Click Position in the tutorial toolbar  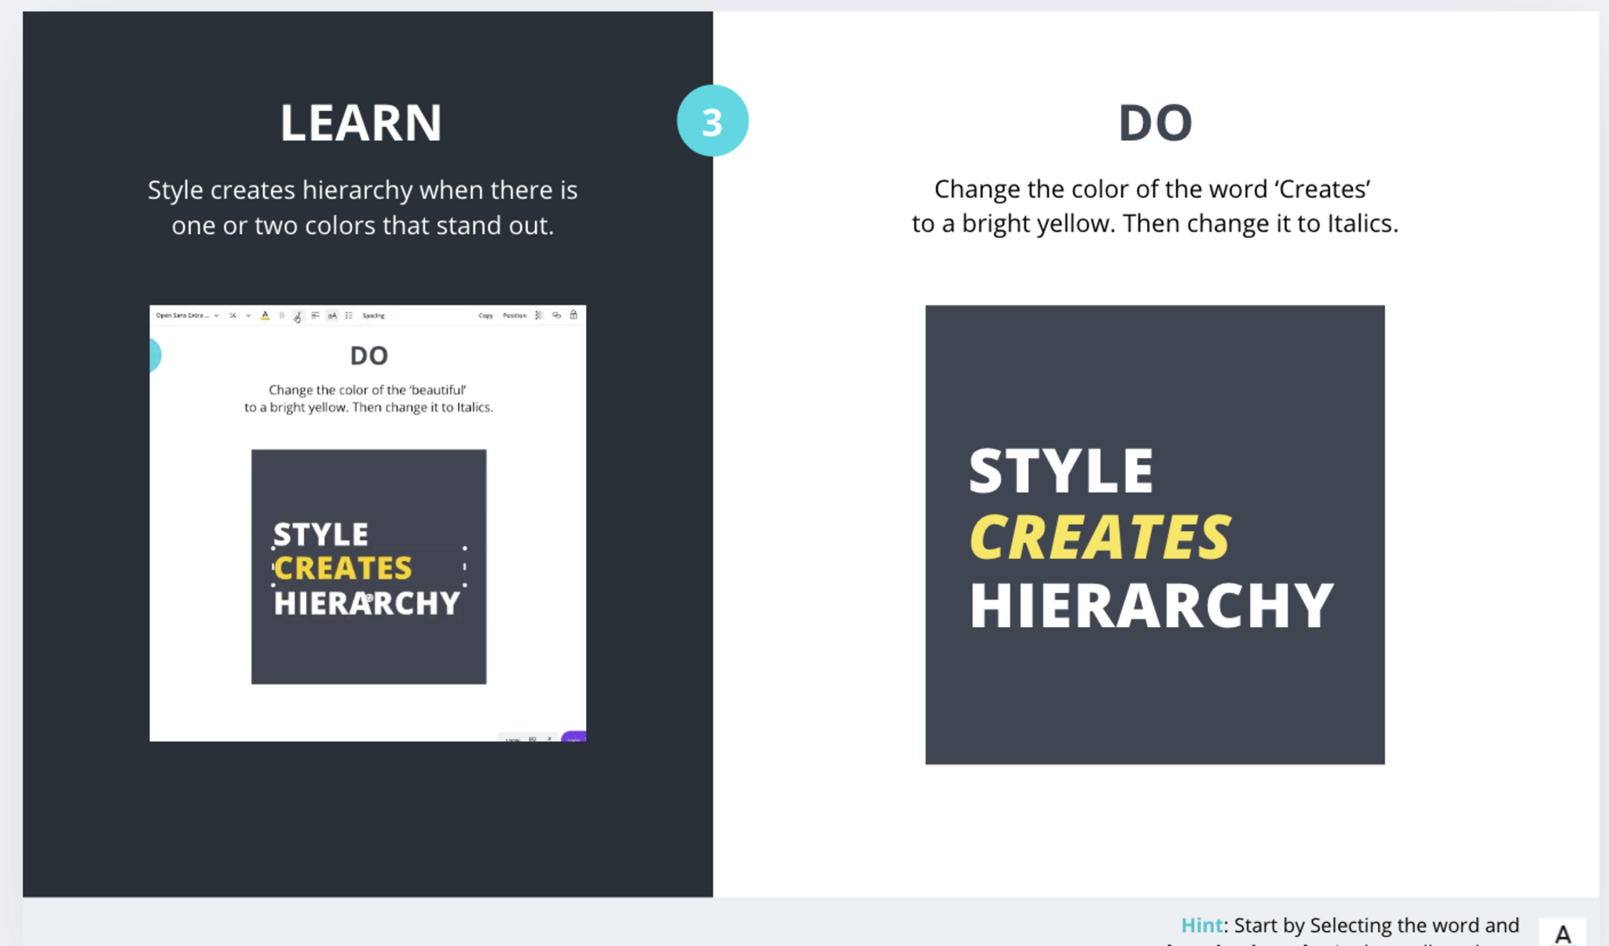(x=515, y=315)
